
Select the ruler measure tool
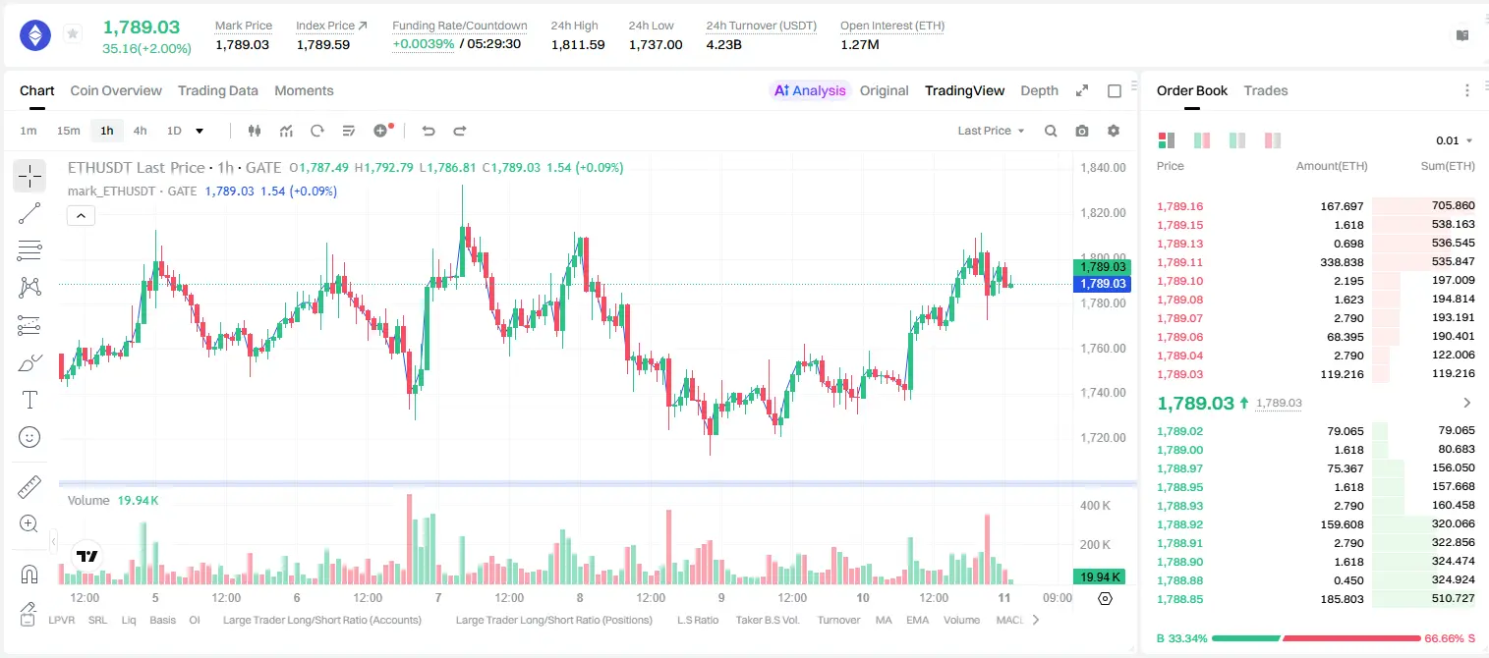[x=29, y=487]
